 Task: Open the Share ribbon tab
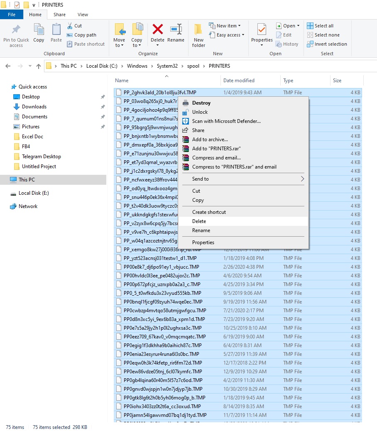coord(59,14)
